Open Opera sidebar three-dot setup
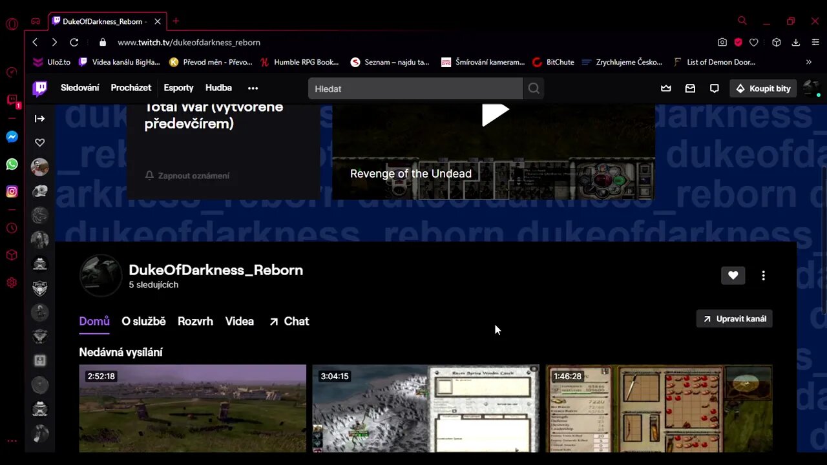Viewport: 827px width, 465px height. [12, 441]
